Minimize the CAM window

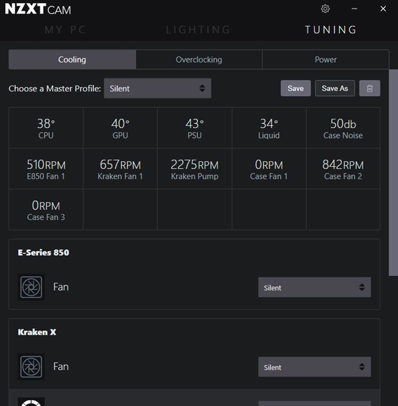coord(354,9)
